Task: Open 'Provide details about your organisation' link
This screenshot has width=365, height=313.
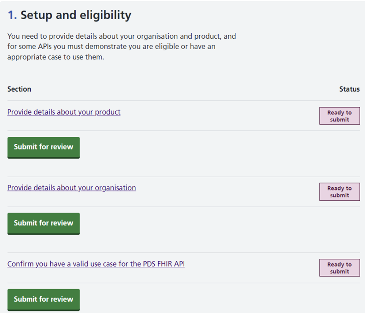Action: pyautogui.click(x=72, y=188)
